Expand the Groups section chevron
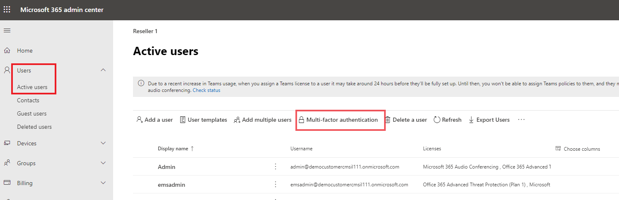 click(x=104, y=163)
